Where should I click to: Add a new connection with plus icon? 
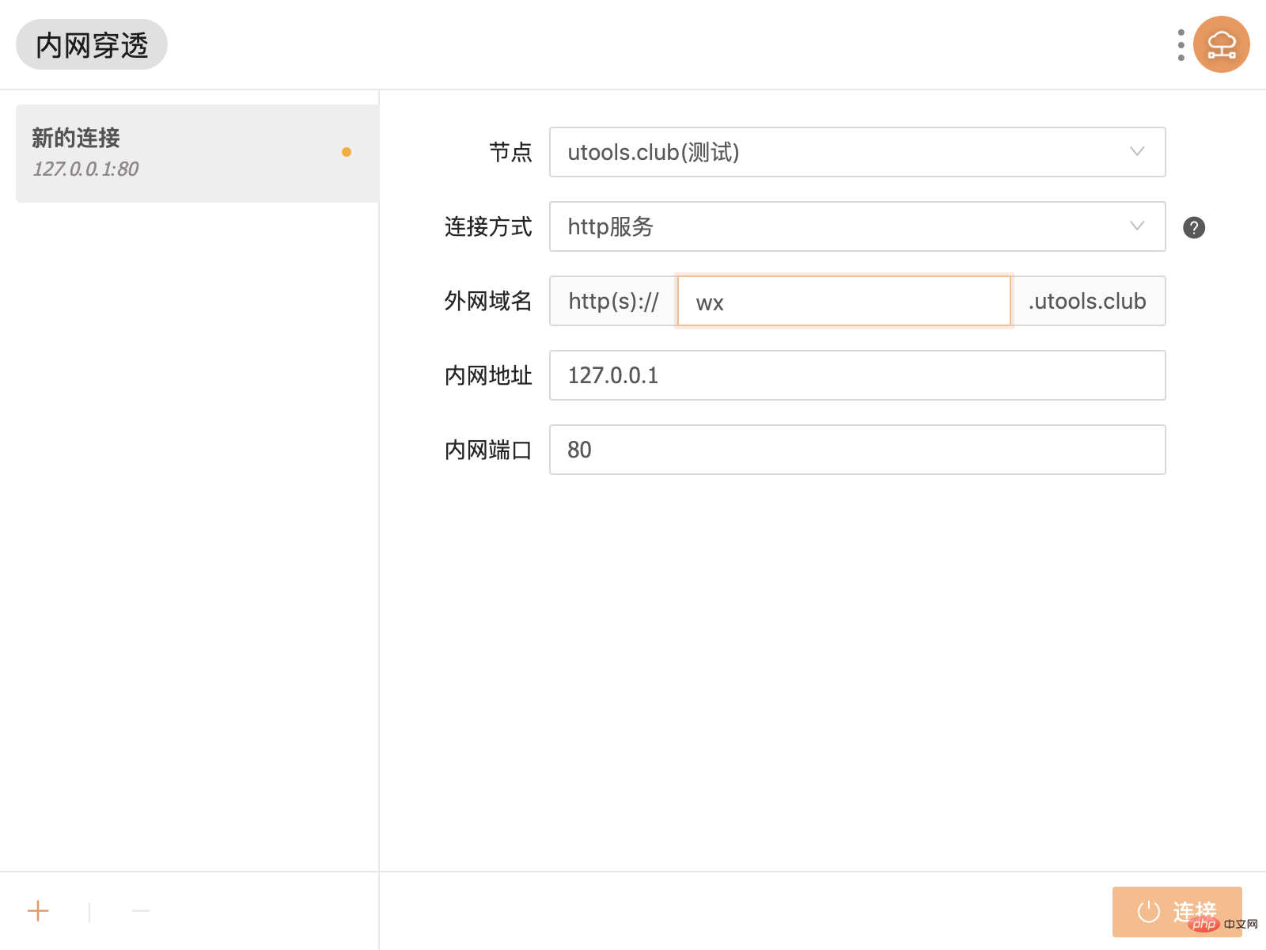[38, 910]
